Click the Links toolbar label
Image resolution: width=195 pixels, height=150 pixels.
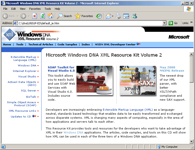185,23
